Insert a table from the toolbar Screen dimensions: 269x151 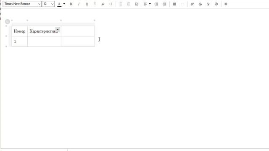174,4
